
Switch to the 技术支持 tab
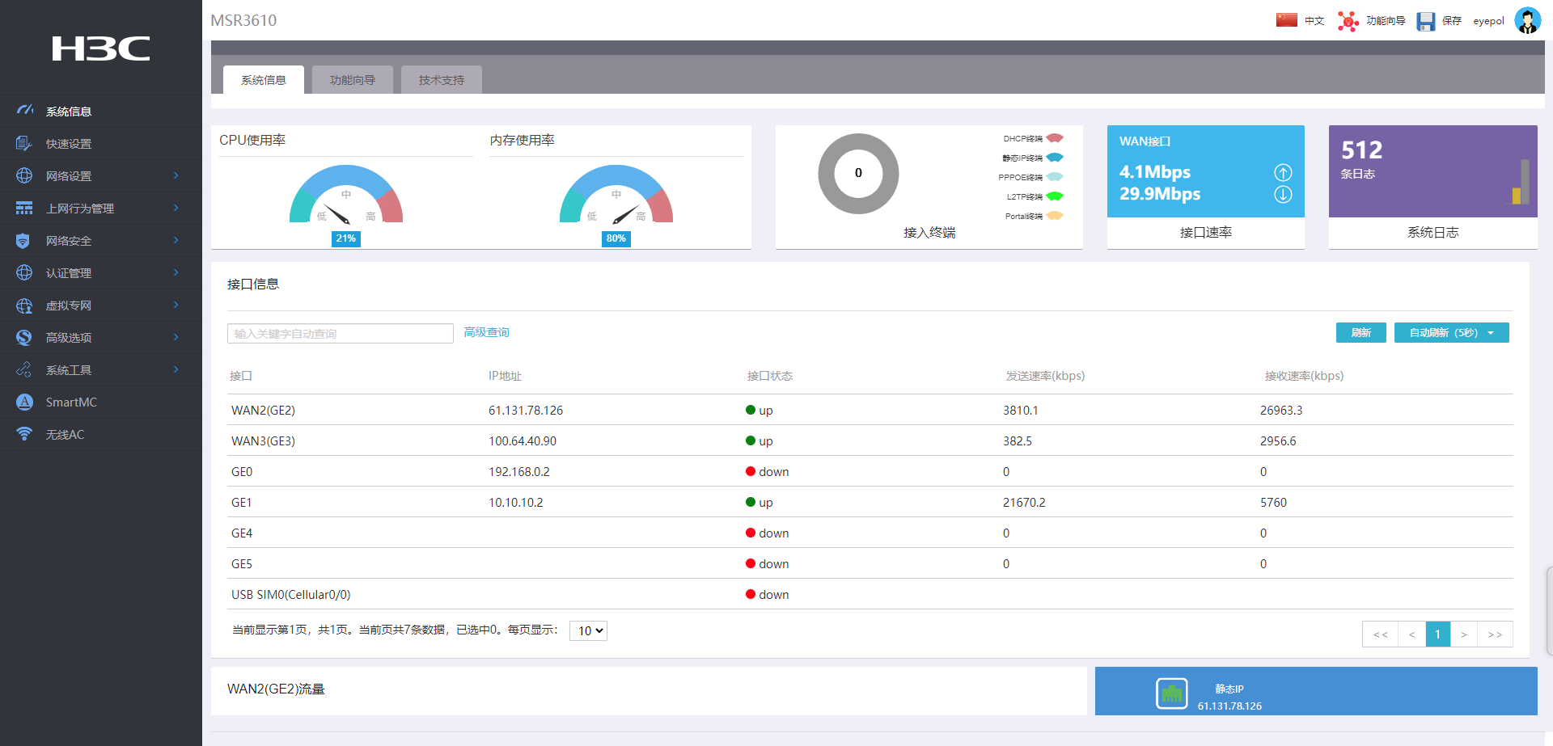(x=442, y=80)
